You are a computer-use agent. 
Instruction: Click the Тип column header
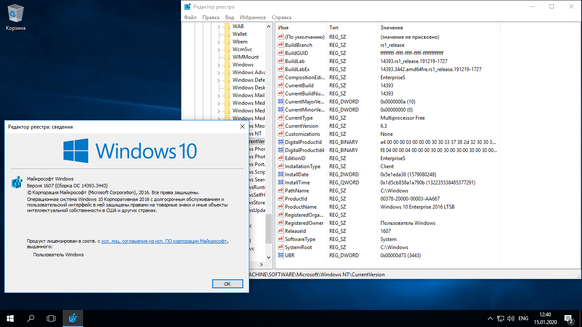pos(352,28)
